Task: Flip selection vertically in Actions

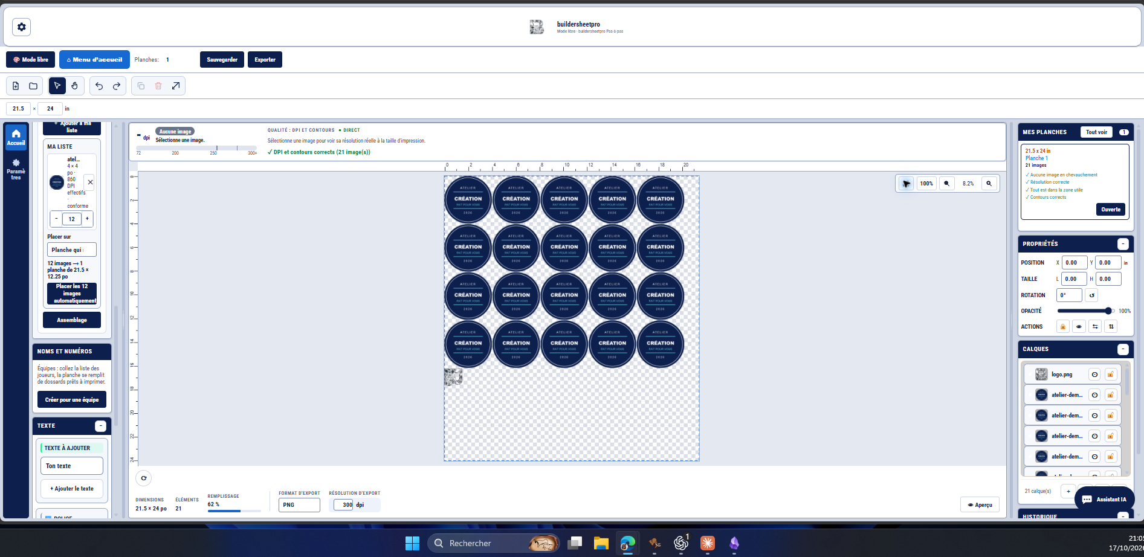Action: coord(1111,327)
